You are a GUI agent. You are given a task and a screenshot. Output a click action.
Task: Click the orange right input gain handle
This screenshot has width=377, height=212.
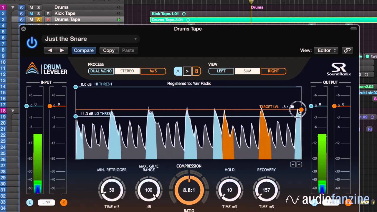[x=50, y=106]
